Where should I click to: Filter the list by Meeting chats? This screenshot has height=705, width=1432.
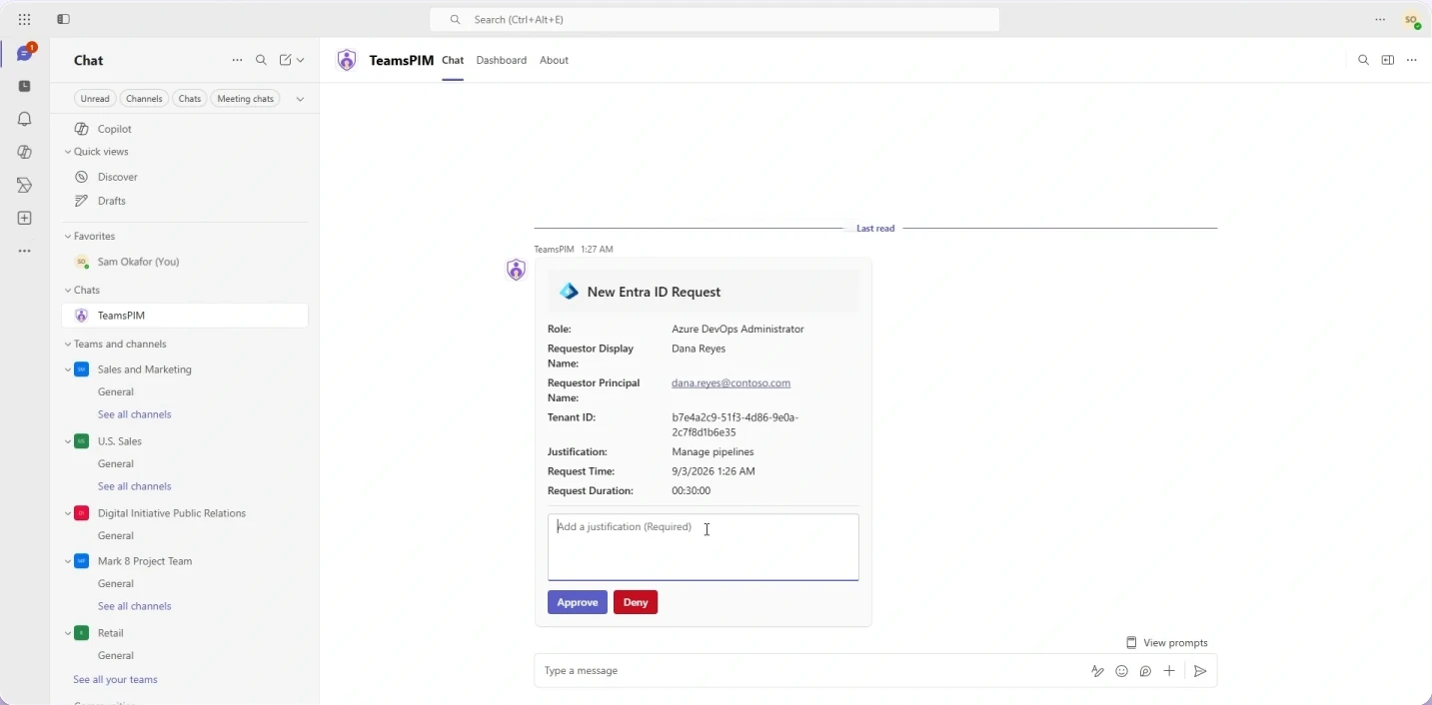coord(246,99)
